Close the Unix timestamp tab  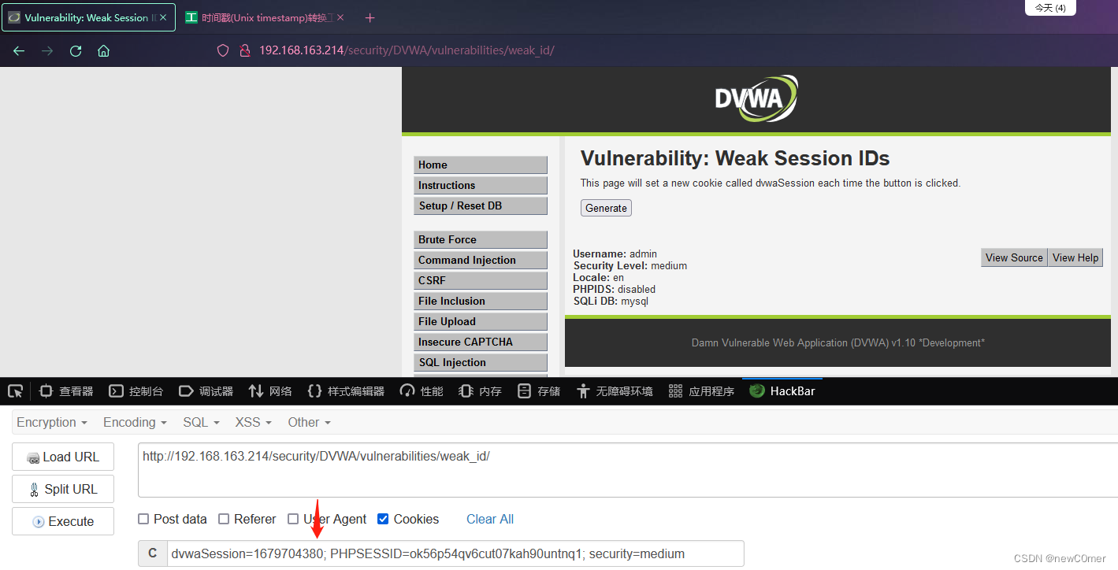tap(340, 17)
